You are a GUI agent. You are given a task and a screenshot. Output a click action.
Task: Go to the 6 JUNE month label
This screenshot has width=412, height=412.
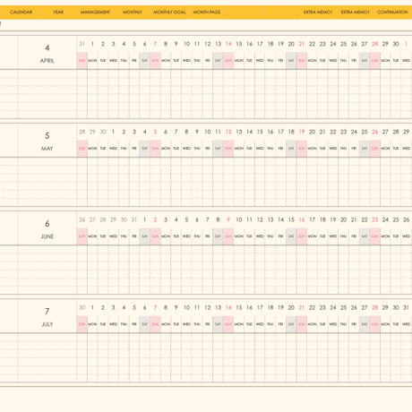click(47, 229)
